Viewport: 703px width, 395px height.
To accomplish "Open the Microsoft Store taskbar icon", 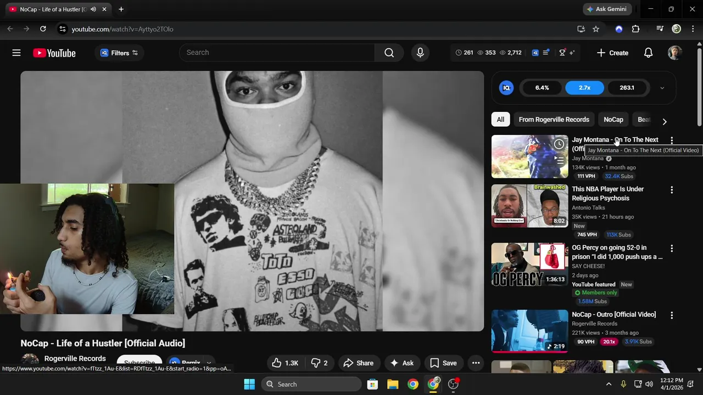I will pyautogui.click(x=372, y=384).
